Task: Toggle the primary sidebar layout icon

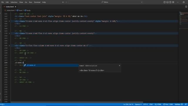Action: 164,2
